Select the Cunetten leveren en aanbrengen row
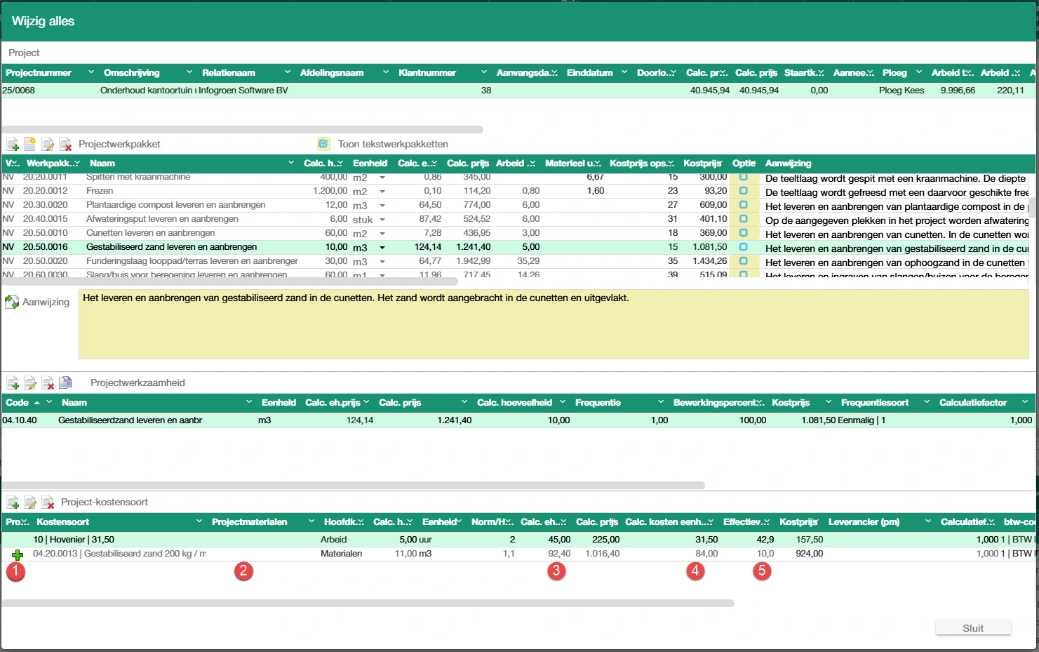Image resolution: width=1039 pixels, height=652 pixels. click(x=150, y=233)
